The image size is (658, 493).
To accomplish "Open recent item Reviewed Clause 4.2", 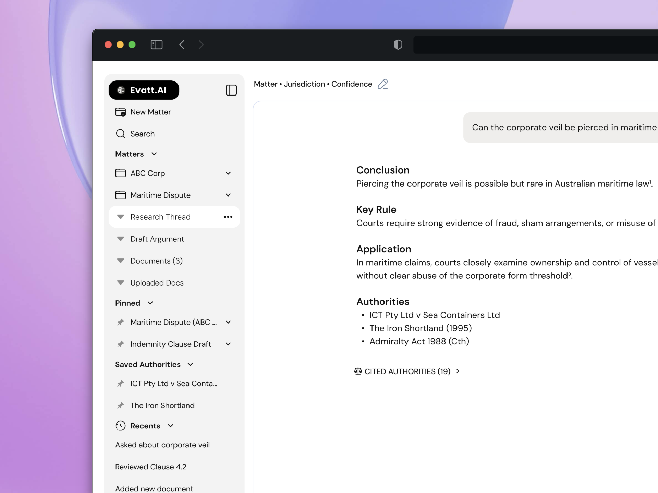I will (151, 467).
